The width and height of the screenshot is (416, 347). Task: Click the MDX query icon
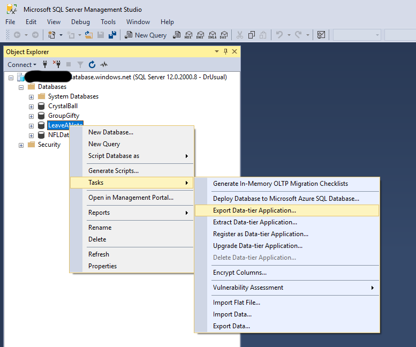pyautogui.click(x=188, y=35)
